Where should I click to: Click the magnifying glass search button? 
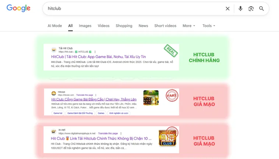click(x=261, y=8)
